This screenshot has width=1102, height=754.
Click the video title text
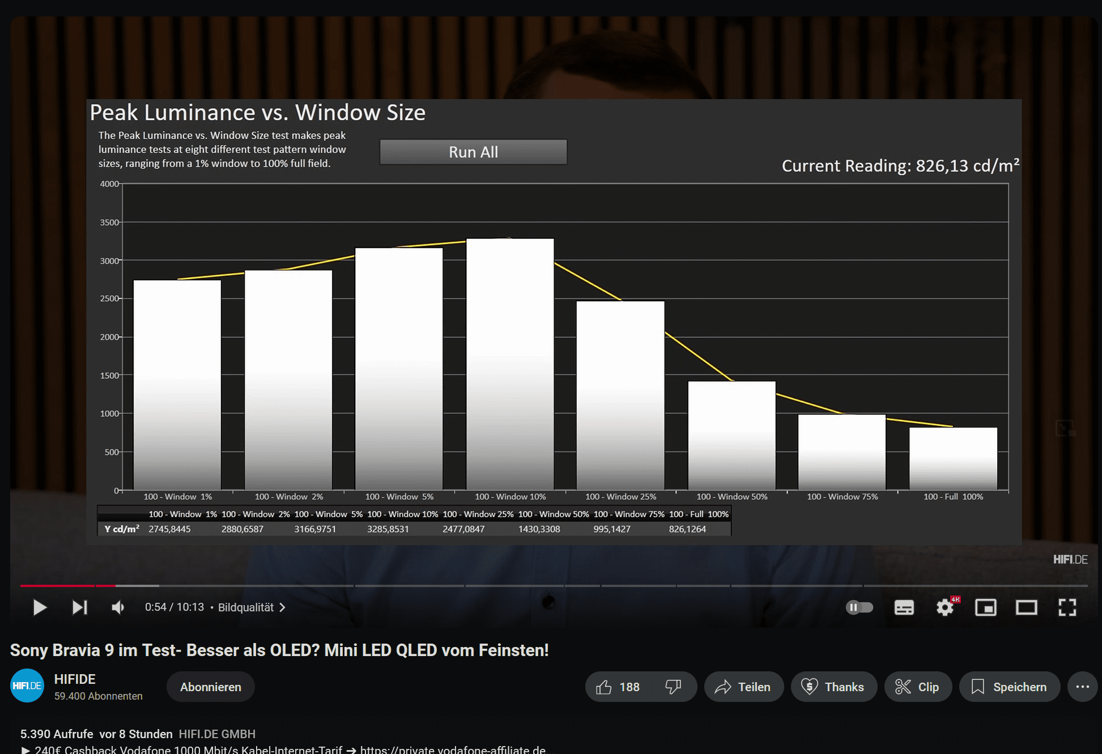click(279, 650)
